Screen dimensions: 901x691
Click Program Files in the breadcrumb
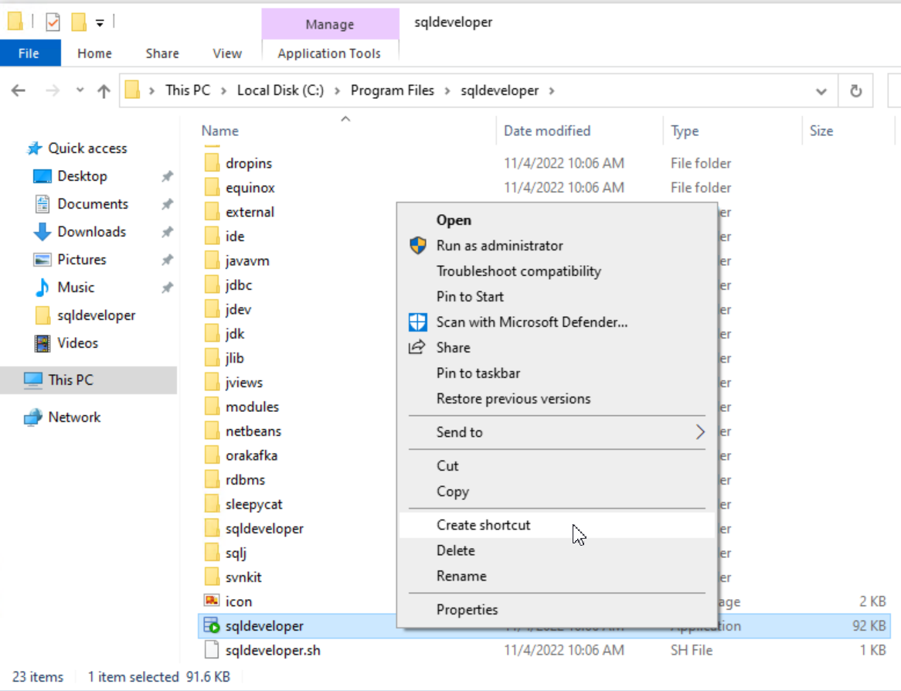[x=393, y=90]
